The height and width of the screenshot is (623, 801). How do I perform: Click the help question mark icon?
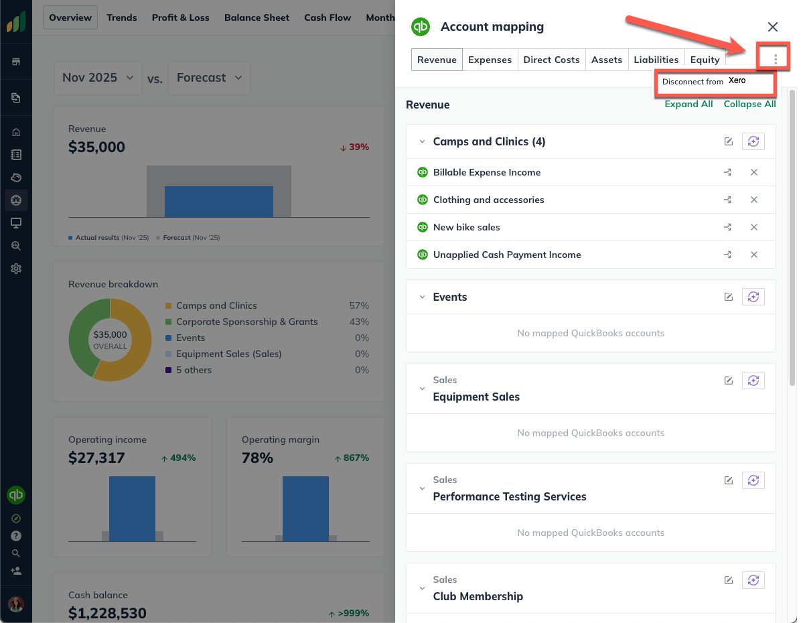pos(16,535)
